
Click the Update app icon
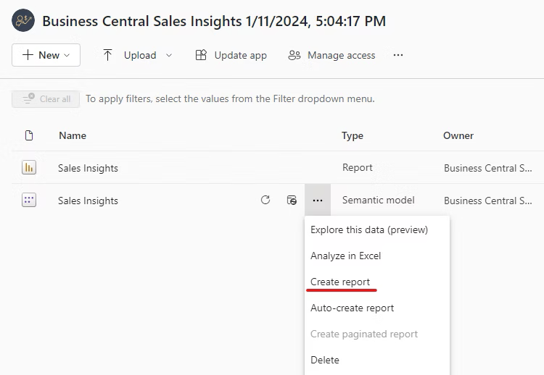(x=202, y=55)
